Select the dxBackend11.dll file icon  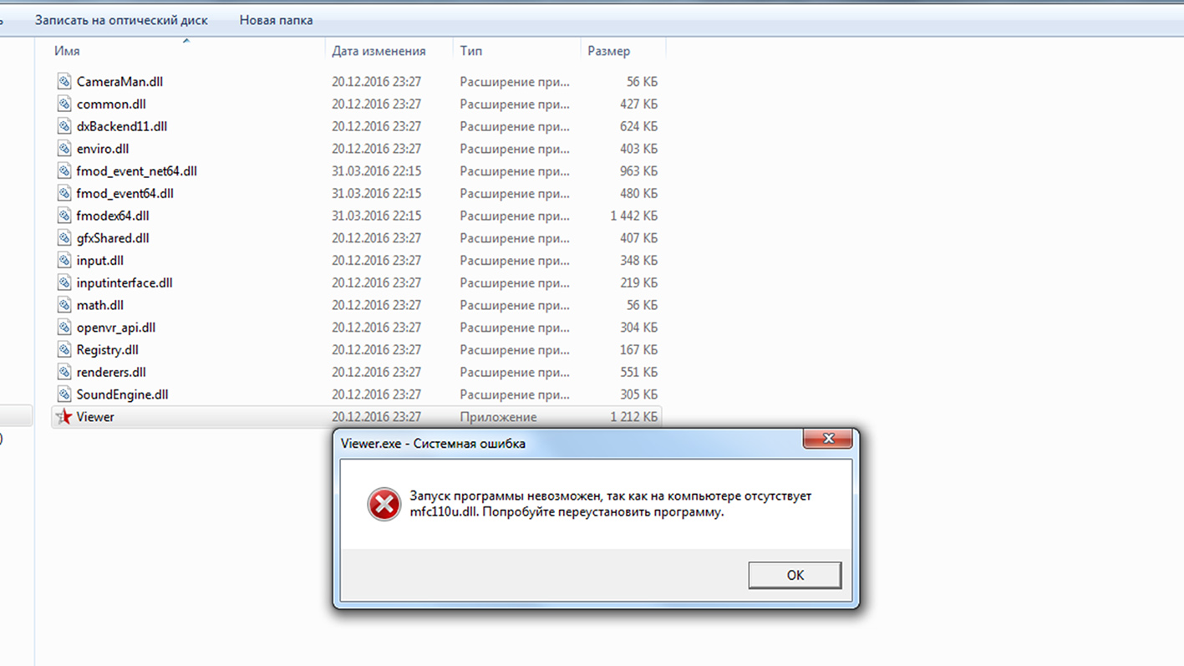[64, 126]
